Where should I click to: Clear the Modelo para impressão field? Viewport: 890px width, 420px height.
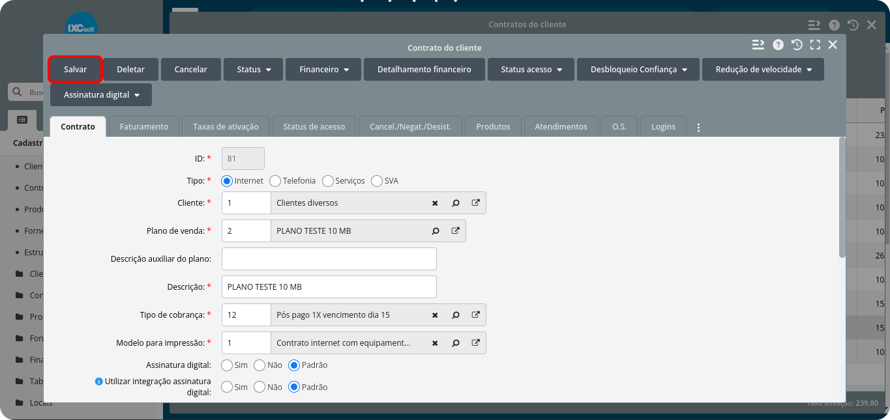coord(435,343)
